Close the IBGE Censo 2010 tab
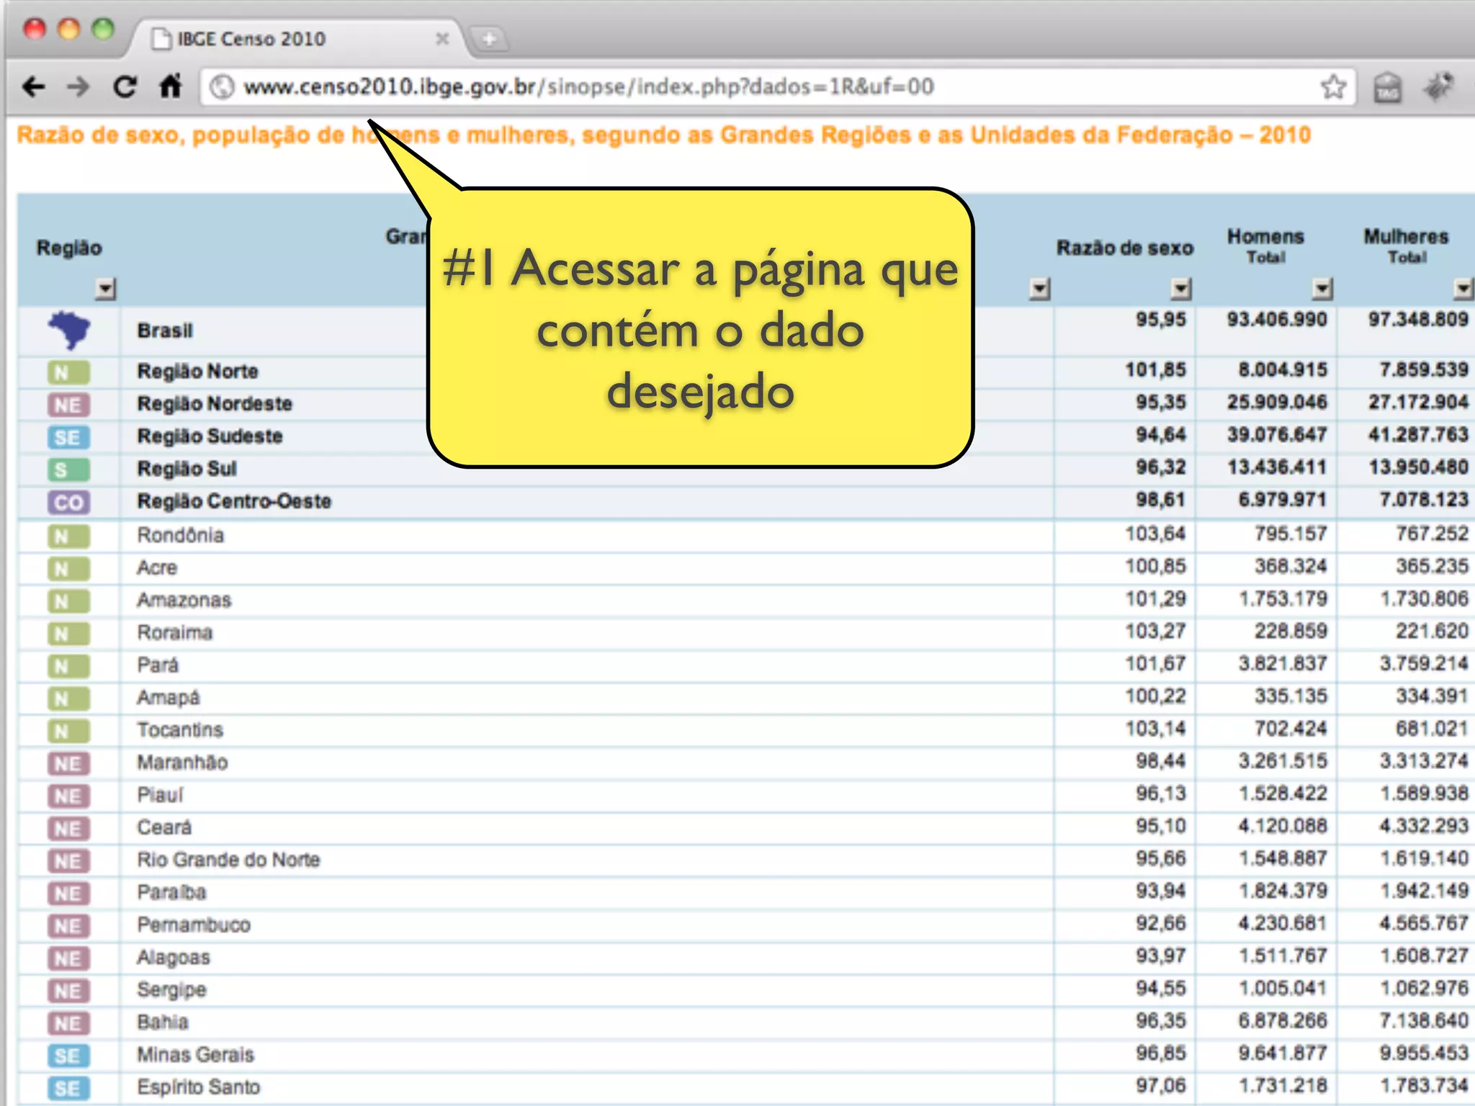Screen dimensions: 1475x1106 point(442,38)
